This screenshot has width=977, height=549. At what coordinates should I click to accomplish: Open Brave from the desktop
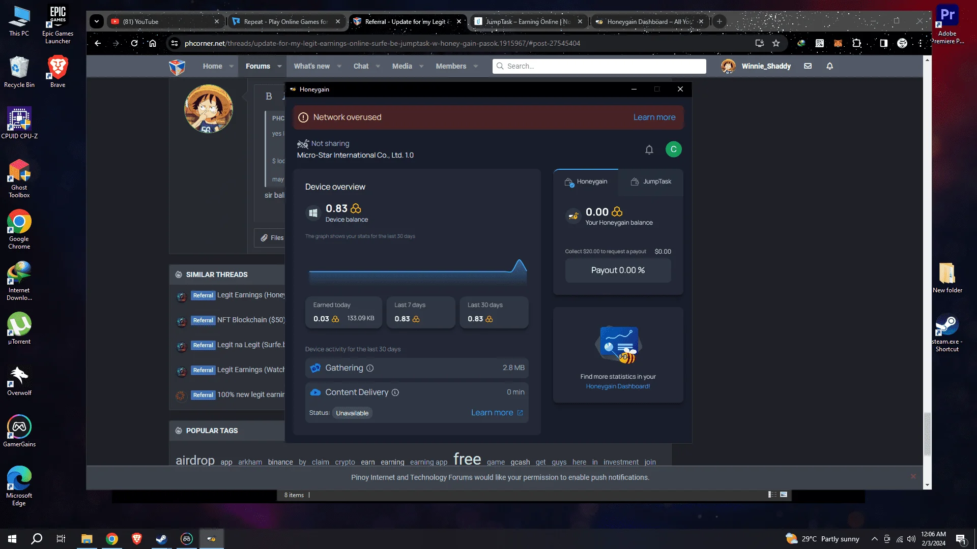coord(58,72)
